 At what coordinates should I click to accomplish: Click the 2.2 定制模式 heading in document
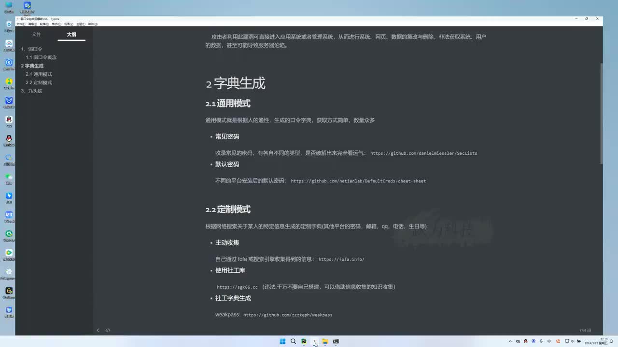(x=228, y=210)
